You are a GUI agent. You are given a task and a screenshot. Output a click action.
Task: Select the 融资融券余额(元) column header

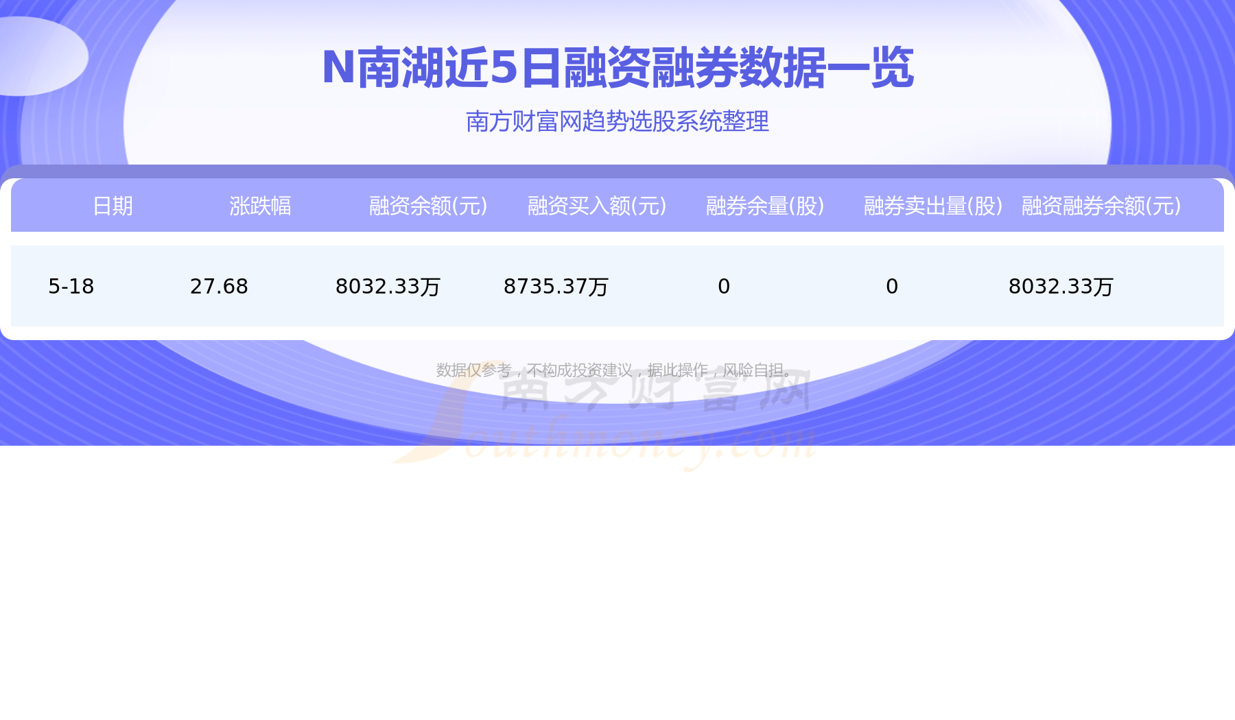pyautogui.click(x=1101, y=206)
